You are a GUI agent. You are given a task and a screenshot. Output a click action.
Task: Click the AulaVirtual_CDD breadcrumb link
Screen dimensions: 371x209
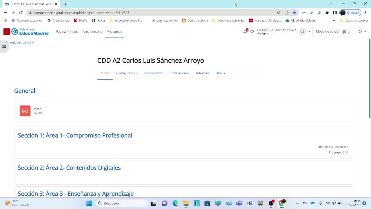click(x=22, y=43)
